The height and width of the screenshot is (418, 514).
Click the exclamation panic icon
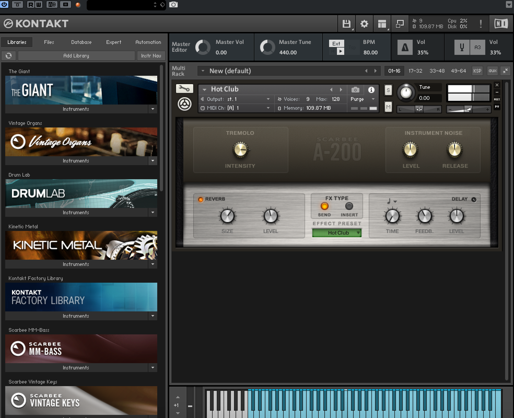[x=481, y=24]
